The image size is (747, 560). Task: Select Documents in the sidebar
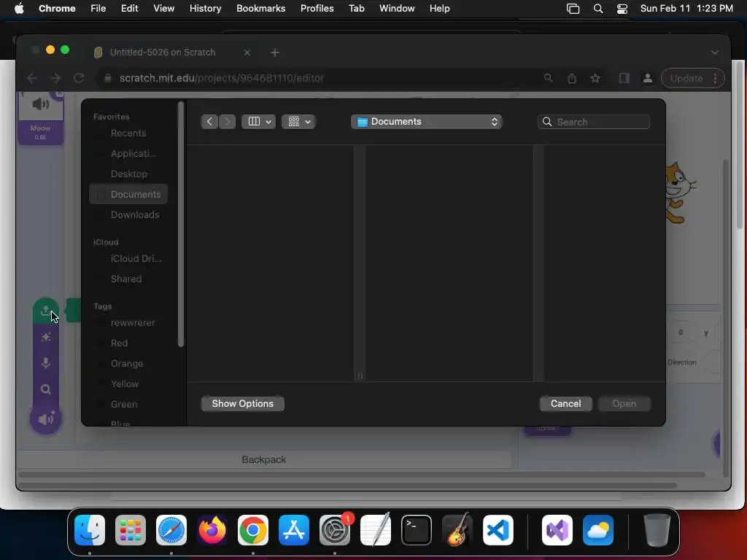[x=128, y=194]
